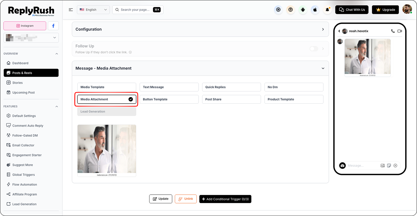417x216 pixels.
Task: Click Add Conditional Trigger (0/3)
Action: tap(225, 199)
